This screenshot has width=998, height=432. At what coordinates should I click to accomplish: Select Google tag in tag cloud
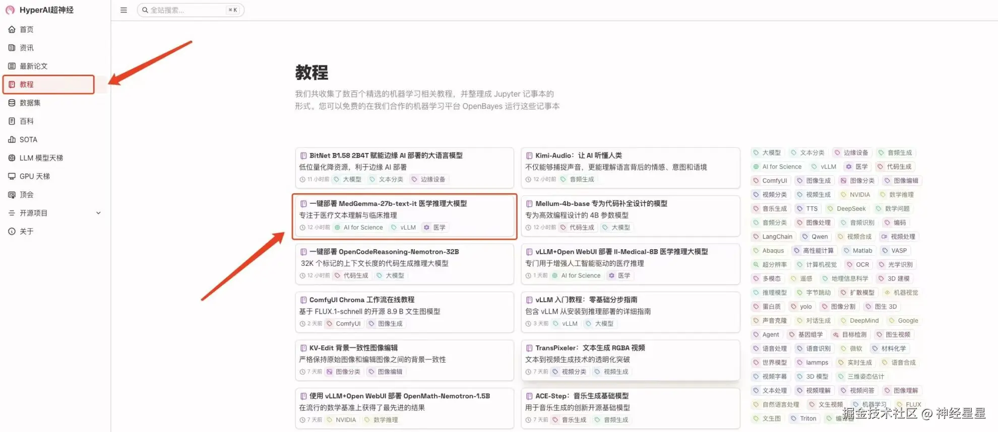click(904, 321)
